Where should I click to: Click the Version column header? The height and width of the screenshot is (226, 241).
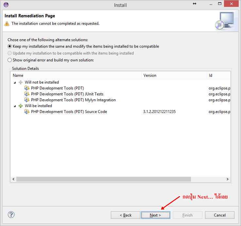point(174,75)
